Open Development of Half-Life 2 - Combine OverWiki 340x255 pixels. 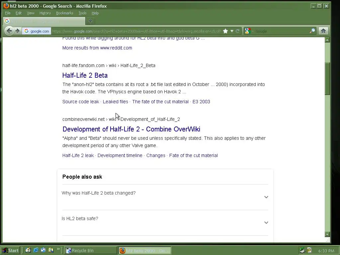pyautogui.click(x=131, y=129)
